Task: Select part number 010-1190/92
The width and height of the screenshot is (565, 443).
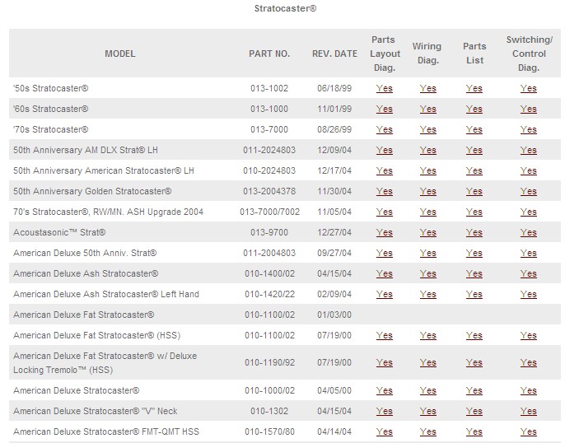Action: (x=269, y=362)
